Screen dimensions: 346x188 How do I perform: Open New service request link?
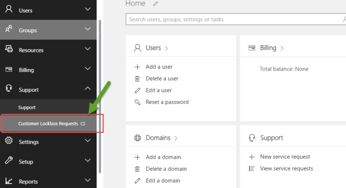point(285,157)
